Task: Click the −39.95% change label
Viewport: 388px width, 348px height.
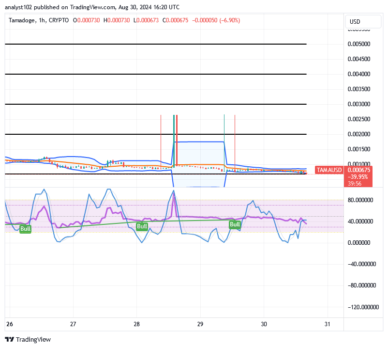Action: point(358,177)
